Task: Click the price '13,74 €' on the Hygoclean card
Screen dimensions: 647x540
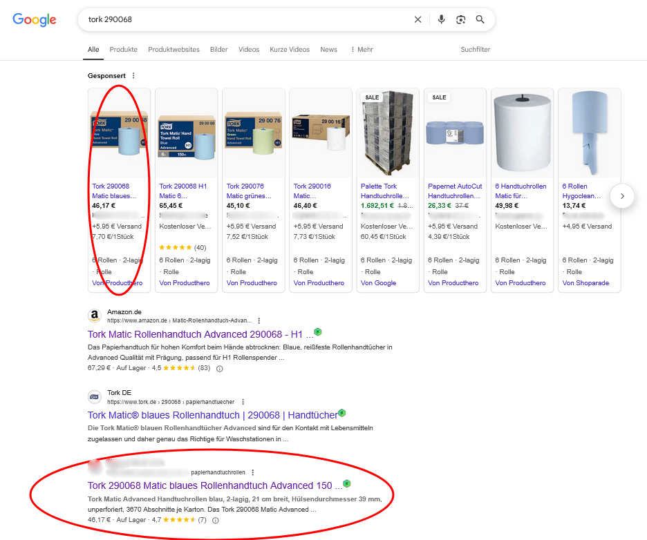Action: (x=574, y=205)
